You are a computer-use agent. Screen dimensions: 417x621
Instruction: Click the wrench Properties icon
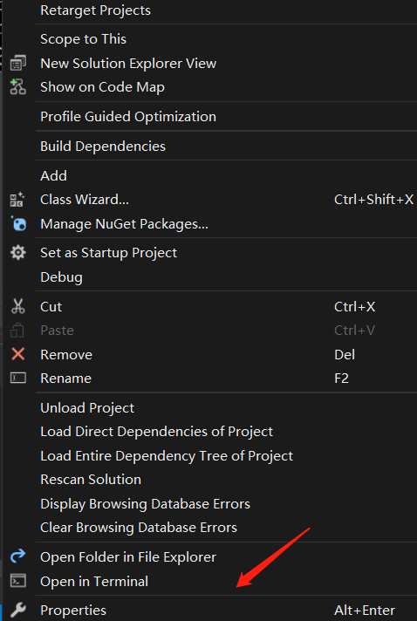(17, 611)
